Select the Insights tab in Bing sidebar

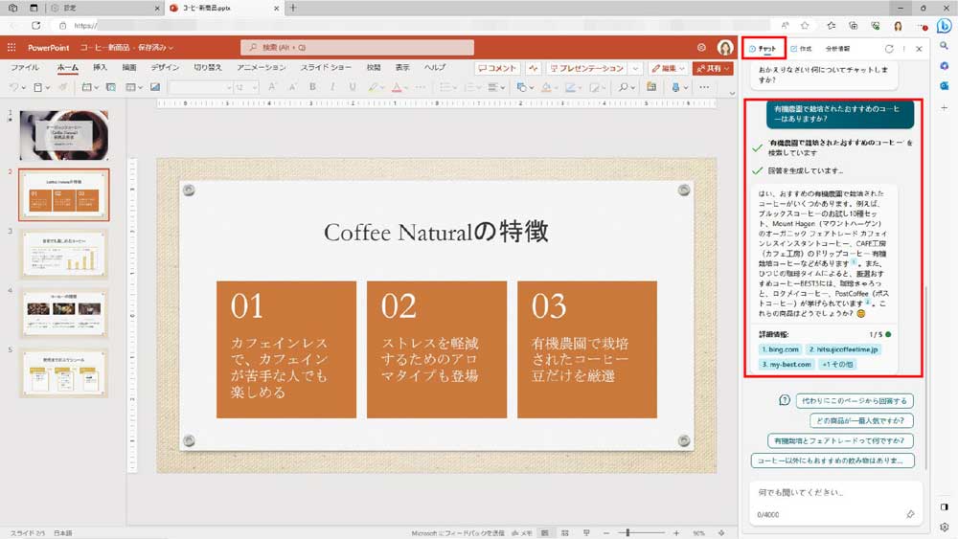[837, 48]
